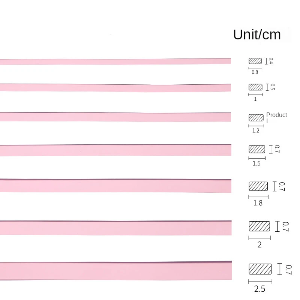Screen dimensions: 300x300
Task: Select the pink strip beside the 1.5 diagram
Action: tap(115, 150)
